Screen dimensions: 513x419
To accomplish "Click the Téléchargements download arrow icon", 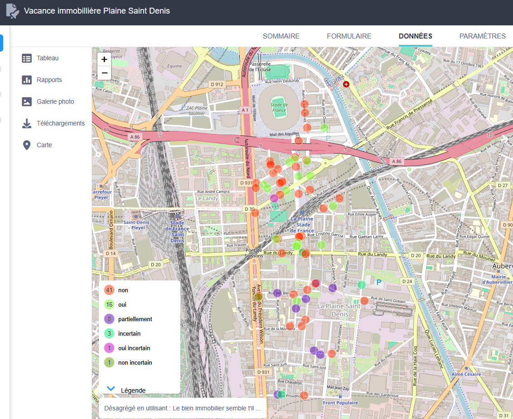I will click(x=27, y=123).
